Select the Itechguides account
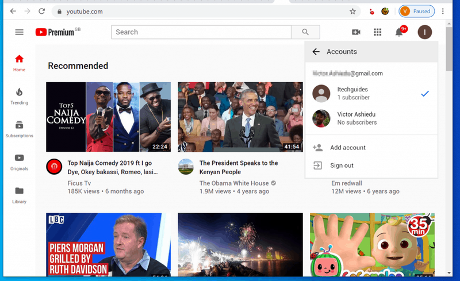Screen dimensions: 460x281 point(371,93)
